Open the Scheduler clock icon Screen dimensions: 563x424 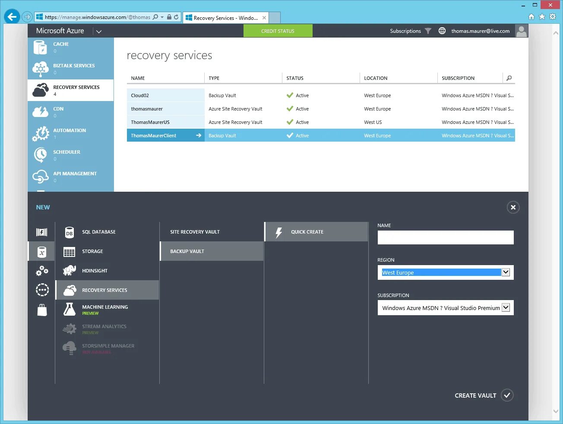40,154
